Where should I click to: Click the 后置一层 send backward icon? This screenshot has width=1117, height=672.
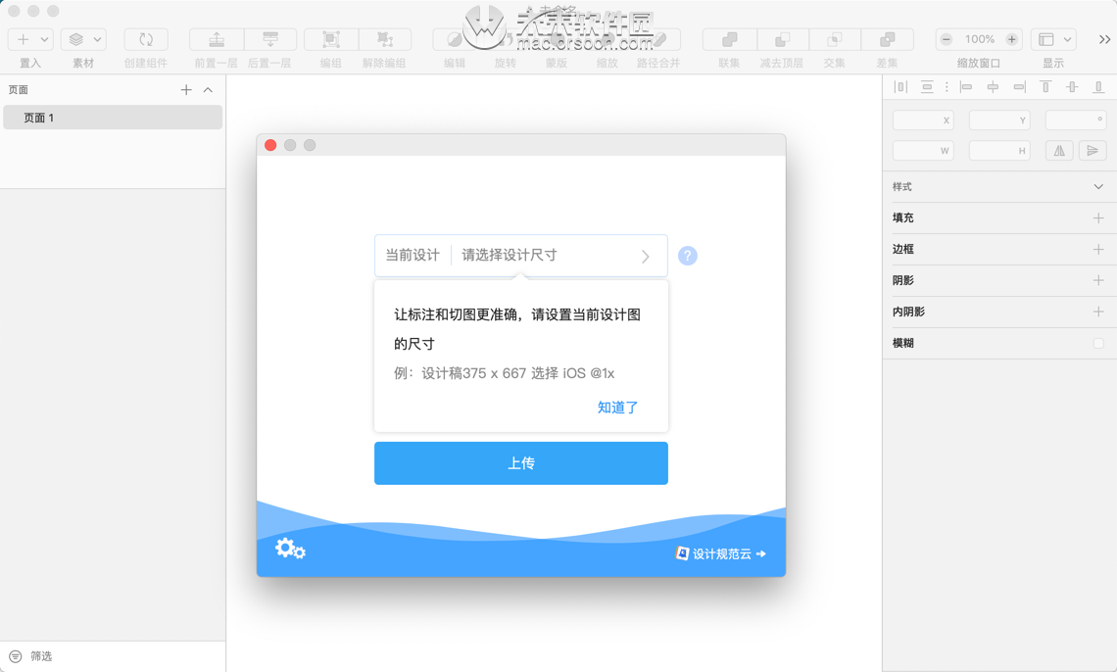pyautogui.click(x=270, y=40)
